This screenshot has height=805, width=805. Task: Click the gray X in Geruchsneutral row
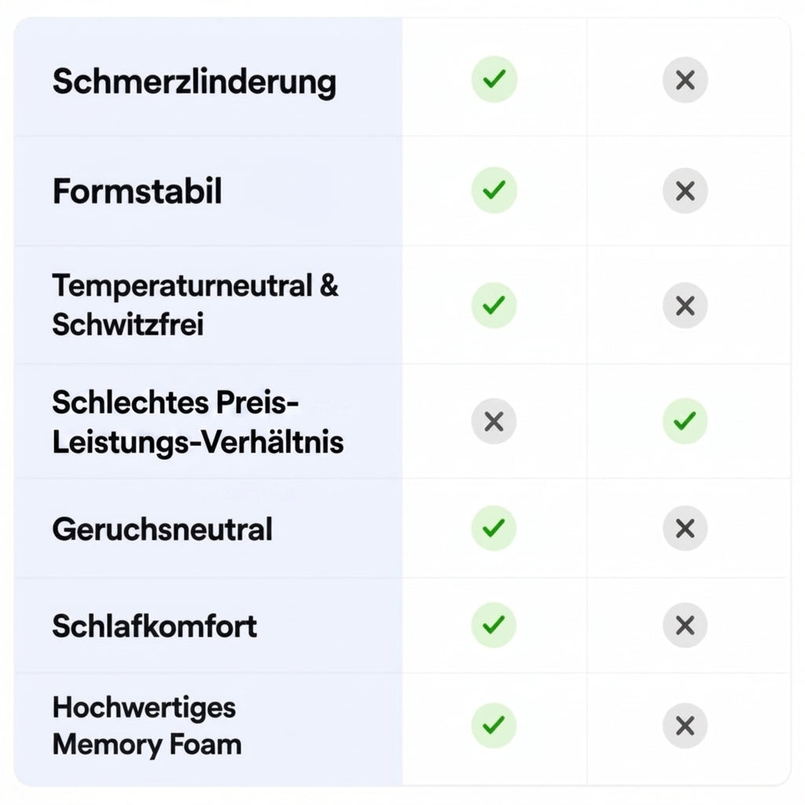pyautogui.click(x=685, y=528)
